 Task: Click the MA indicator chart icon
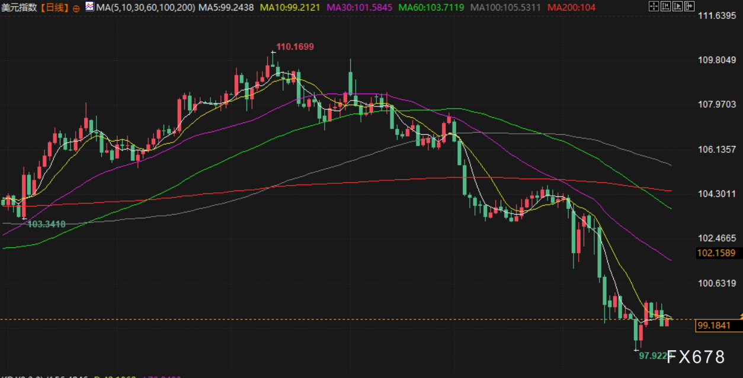click(89, 7)
